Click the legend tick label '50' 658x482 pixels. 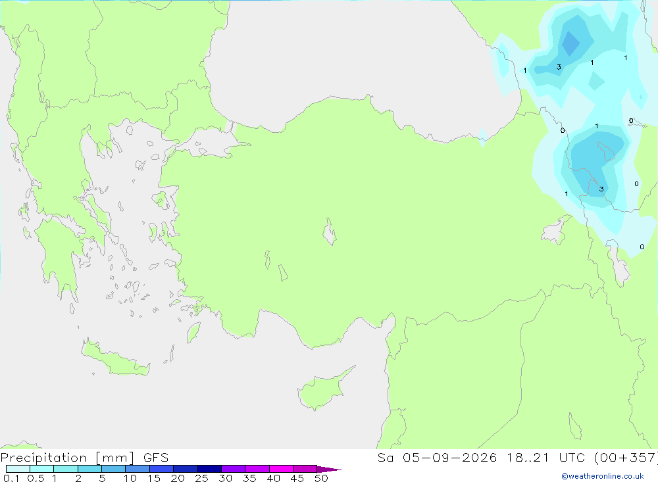[x=322, y=478]
